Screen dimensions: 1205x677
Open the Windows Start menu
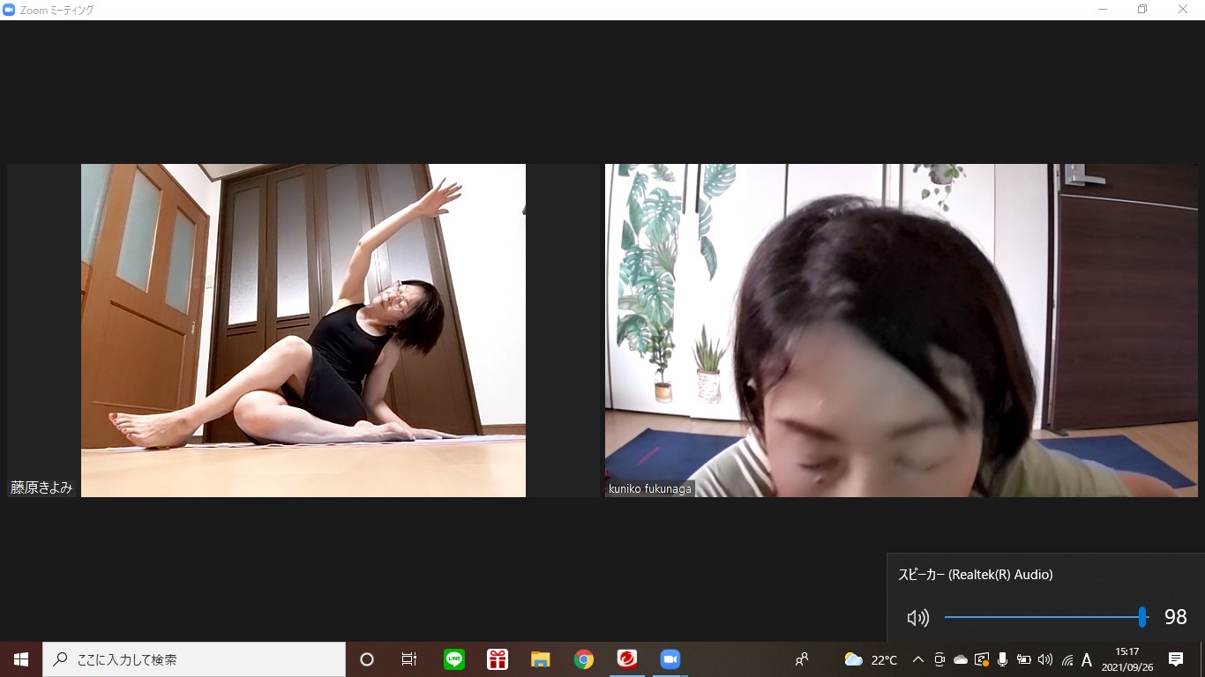pyautogui.click(x=21, y=659)
